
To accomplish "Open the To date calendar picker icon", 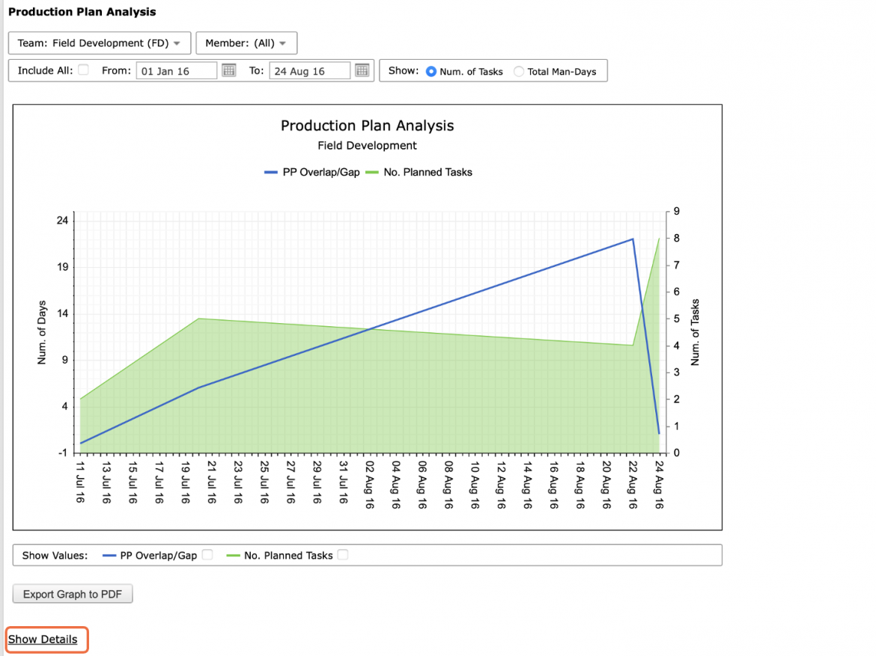I will (x=362, y=70).
